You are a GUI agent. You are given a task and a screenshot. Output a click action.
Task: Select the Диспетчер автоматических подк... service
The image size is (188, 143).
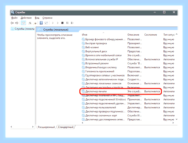105,79
